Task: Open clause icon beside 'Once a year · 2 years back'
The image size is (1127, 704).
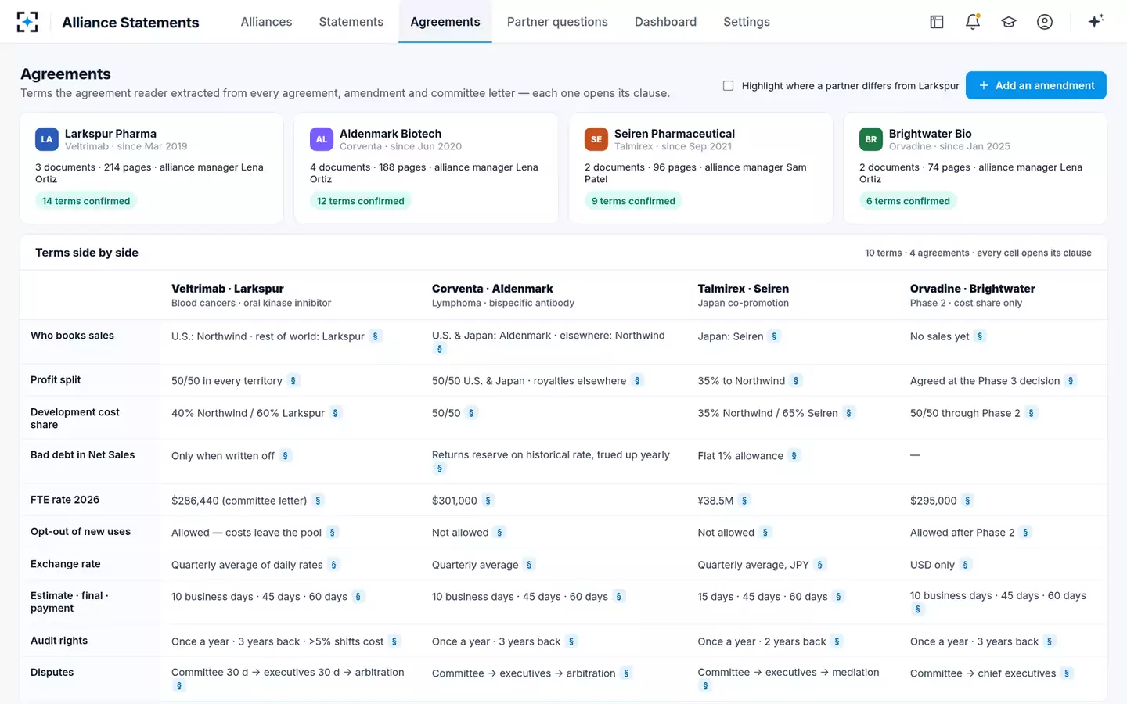Action: pyautogui.click(x=837, y=641)
